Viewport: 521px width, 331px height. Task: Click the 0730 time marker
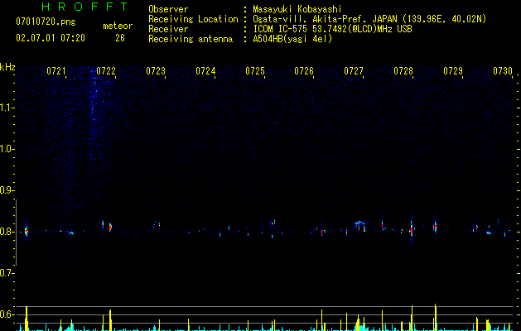tap(503, 71)
